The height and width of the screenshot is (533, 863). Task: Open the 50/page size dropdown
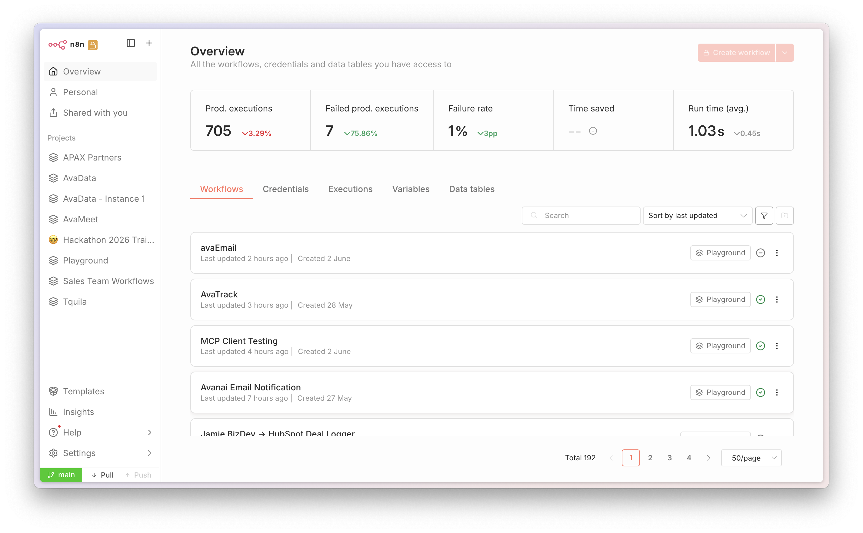point(751,458)
